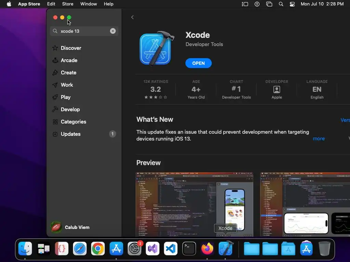Open Terminal from the Dock

pyautogui.click(x=189, y=249)
